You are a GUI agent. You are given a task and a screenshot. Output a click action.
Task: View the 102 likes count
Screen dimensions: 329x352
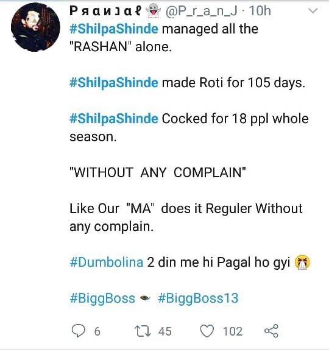point(233,331)
